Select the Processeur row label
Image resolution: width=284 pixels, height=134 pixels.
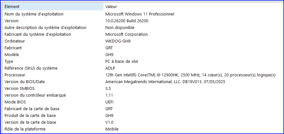(x=15, y=75)
